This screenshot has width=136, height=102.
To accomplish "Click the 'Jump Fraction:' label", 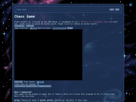I will (x=21, y=28).
